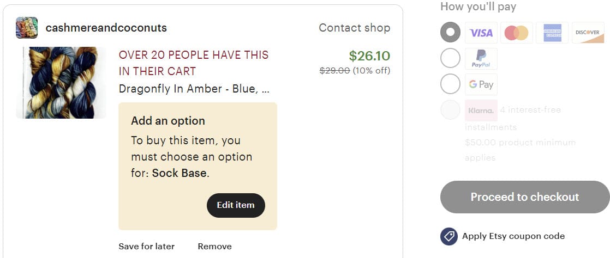Select the Google Pay radio button
Image resolution: width=610 pixels, height=258 pixels.
[450, 84]
